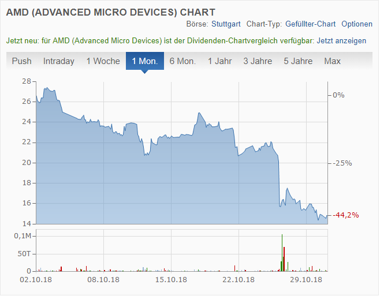
Task: Click the -44,2% performance label
Action: click(345, 215)
